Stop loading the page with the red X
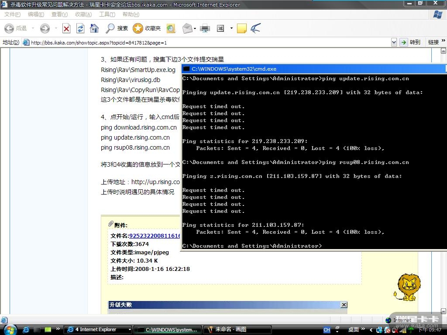This screenshot has width=447, height=335. pyautogui.click(x=66, y=28)
